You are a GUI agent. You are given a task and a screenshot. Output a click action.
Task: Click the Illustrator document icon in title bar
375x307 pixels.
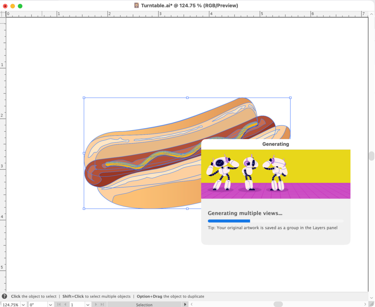coord(137,5)
